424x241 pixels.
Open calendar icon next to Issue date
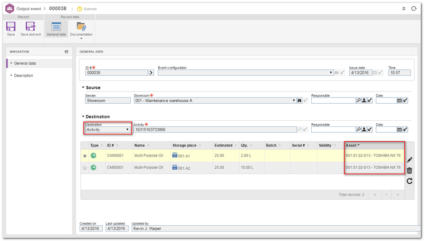375,73
